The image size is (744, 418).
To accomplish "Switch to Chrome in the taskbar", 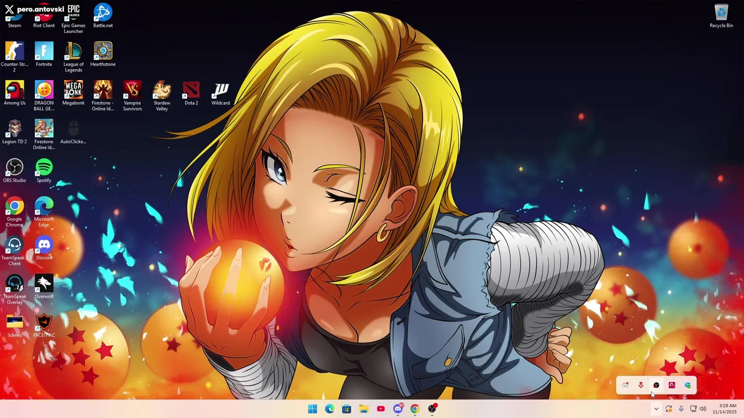I will point(414,409).
